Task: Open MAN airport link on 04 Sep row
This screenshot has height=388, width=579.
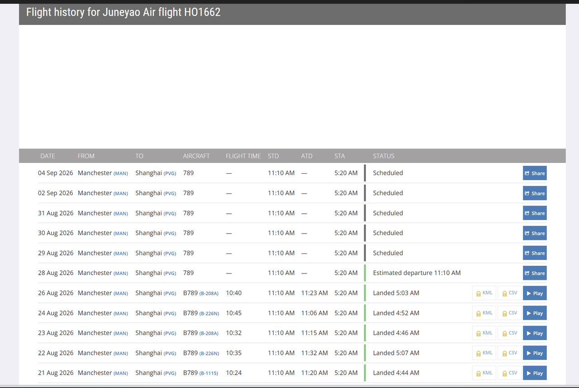Action: [121, 173]
